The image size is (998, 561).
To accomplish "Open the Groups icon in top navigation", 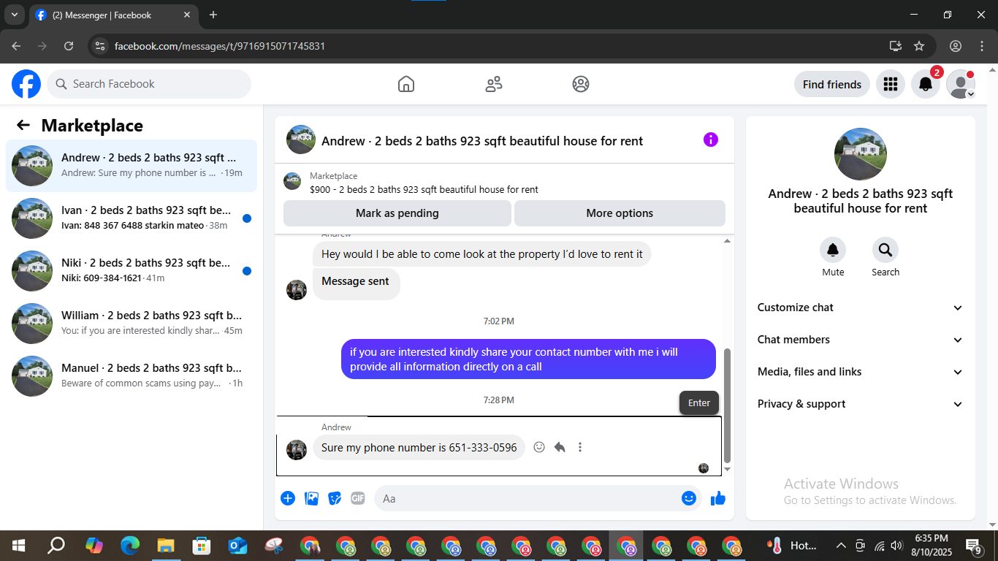I will (x=581, y=84).
